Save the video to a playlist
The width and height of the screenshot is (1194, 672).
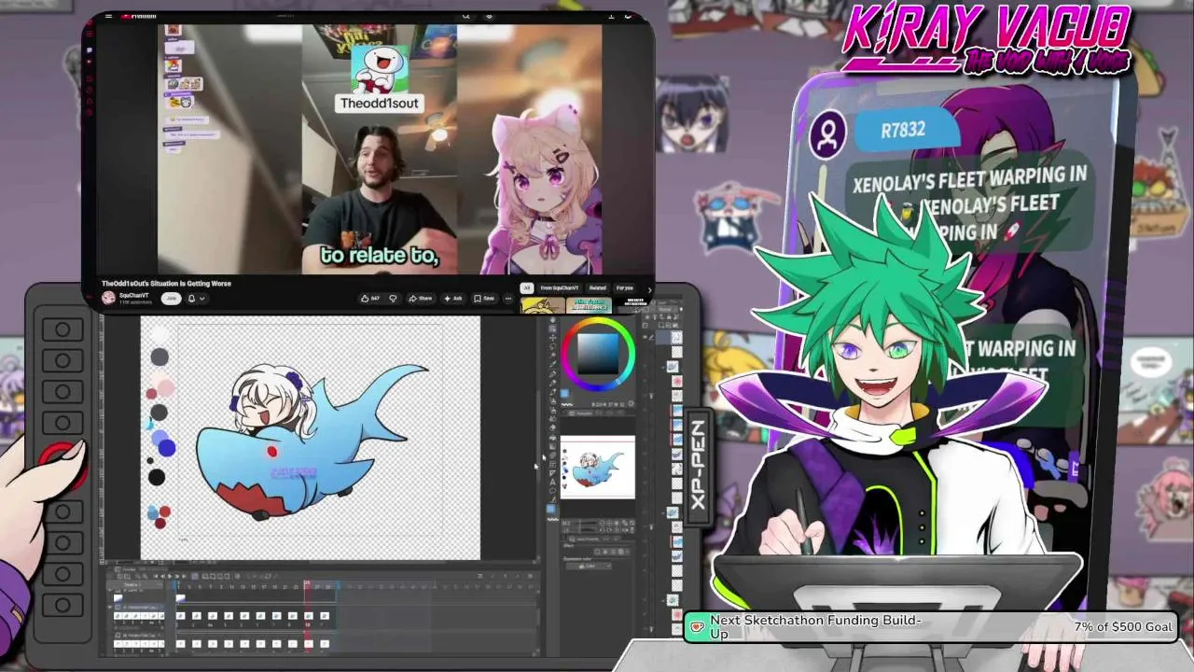click(x=483, y=299)
